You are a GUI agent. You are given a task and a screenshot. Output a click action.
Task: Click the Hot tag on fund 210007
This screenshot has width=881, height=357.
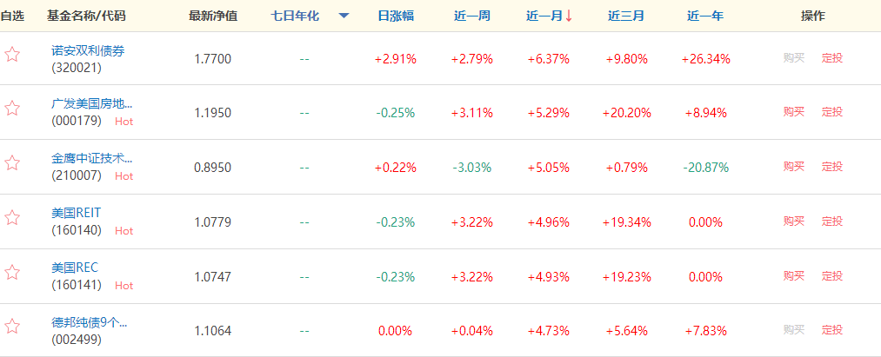tap(124, 176)
